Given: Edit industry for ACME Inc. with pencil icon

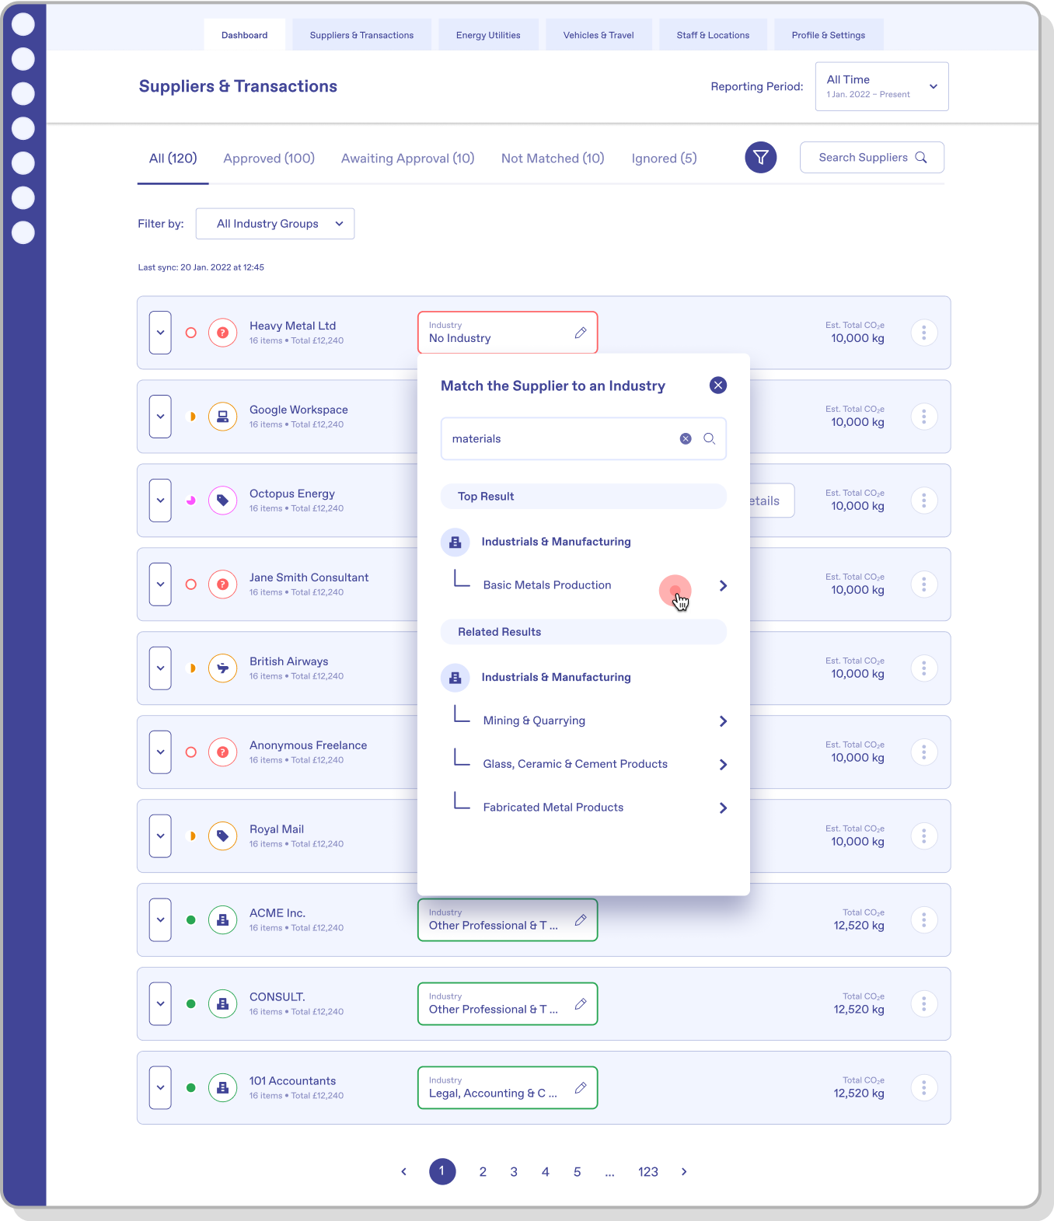Looking at the screenshot, I should (580, 920).
